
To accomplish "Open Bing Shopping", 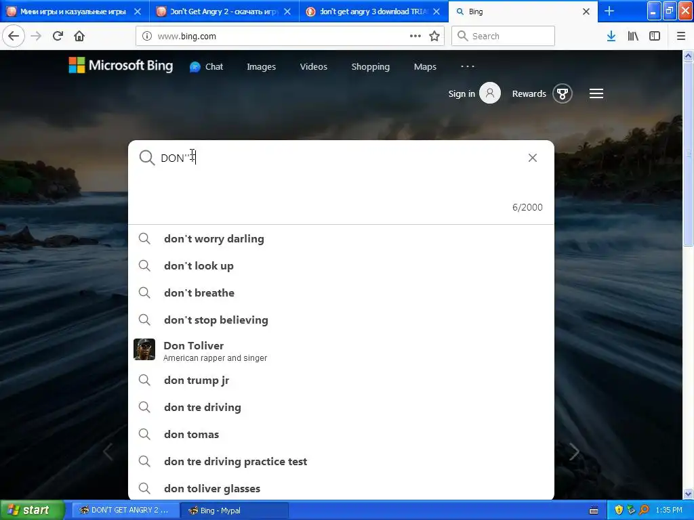I will click(371, 67).
